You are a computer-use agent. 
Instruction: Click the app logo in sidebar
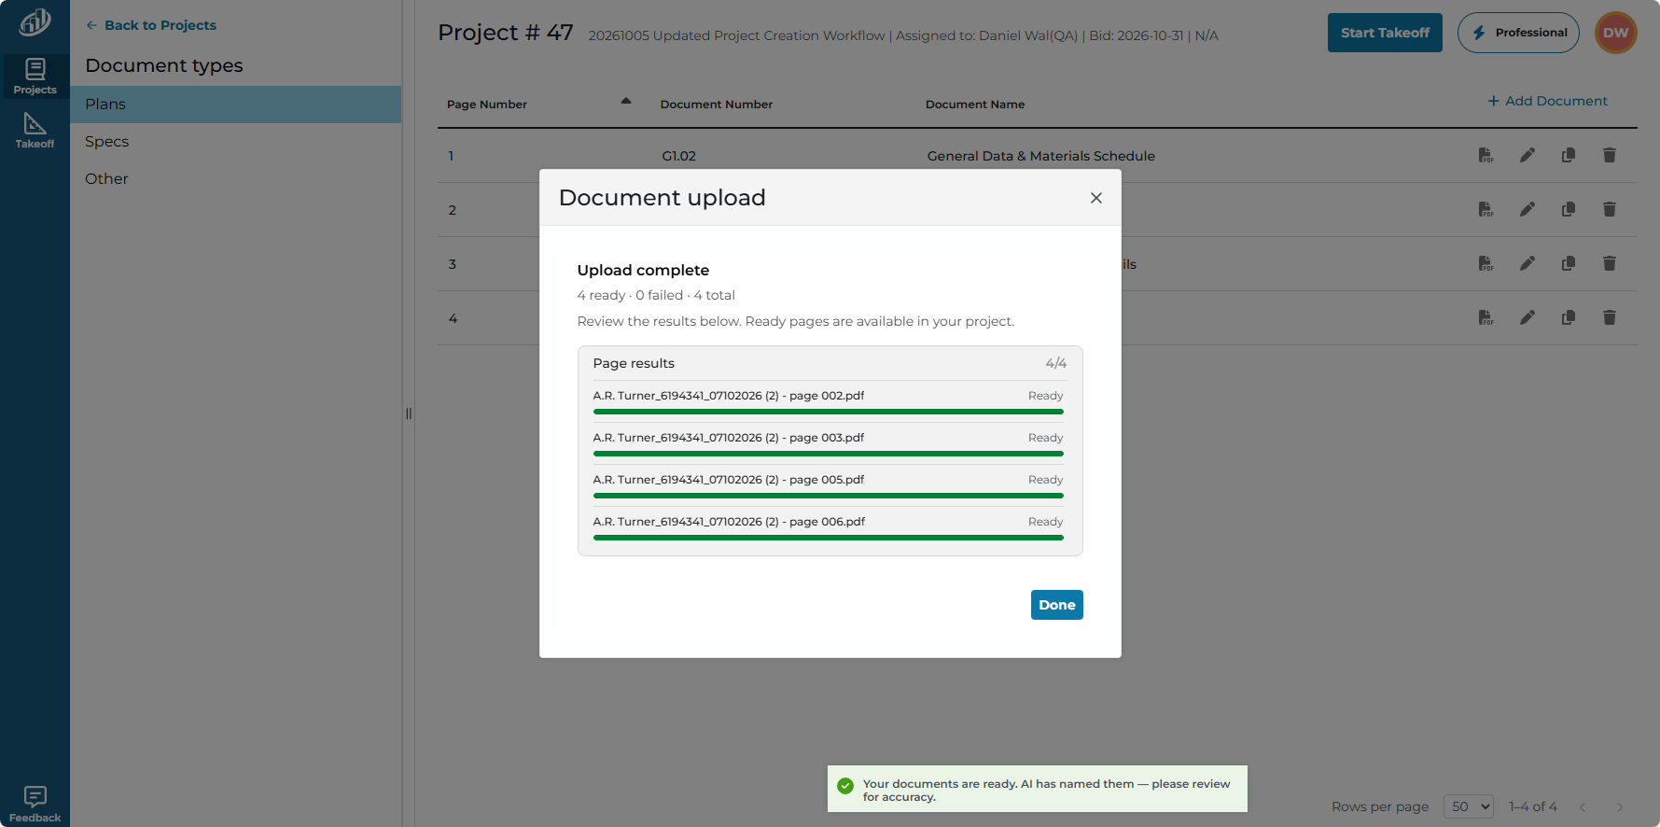pyautogui.click(x=35, y=21)
